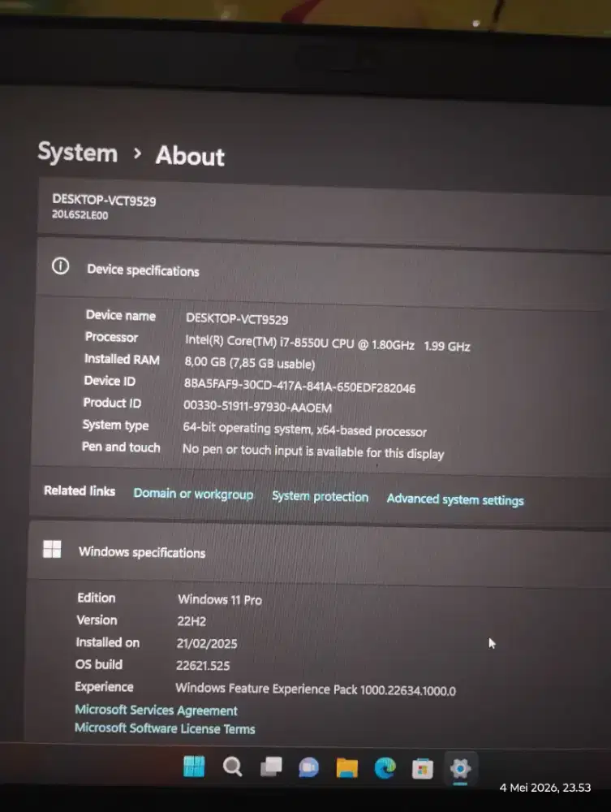Click OS build value 22621.525

pyautogui.click(x=203, y=666)
